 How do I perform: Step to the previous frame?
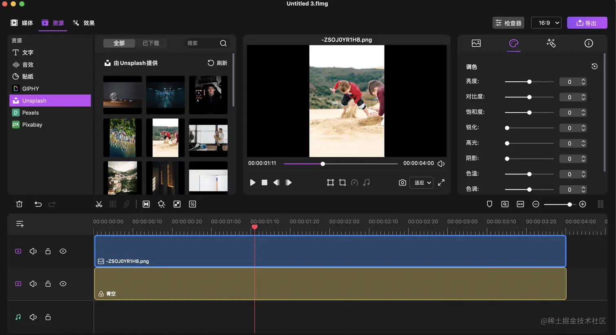tap(276, 183)
